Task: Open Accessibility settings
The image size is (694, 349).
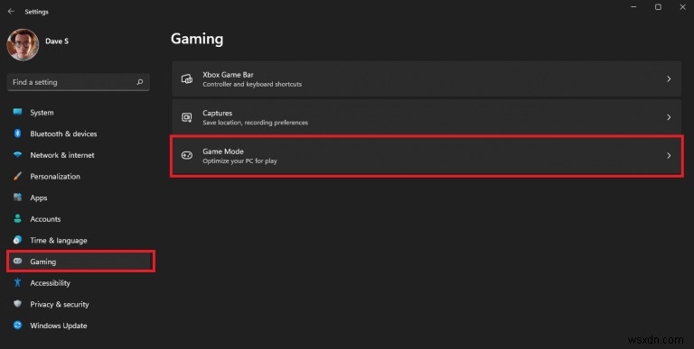Action: pos(50,283)
